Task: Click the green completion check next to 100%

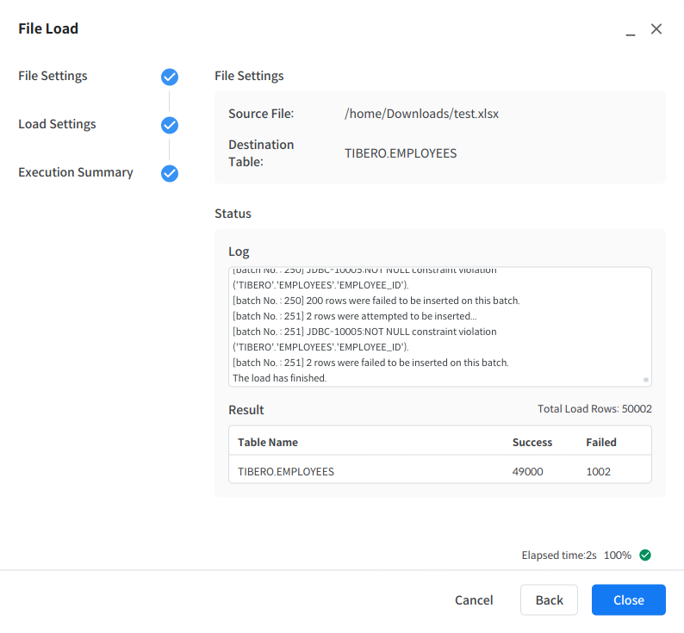Action: [645, 555]
